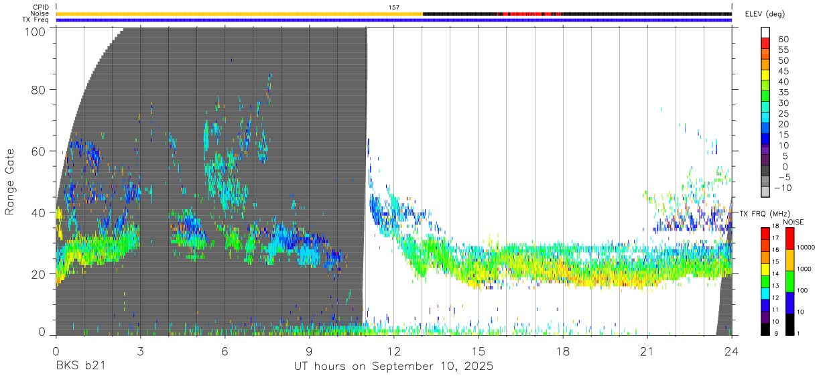The image size is (823, 380).
Task: Click the x-axis tick label 24
Action: pyautogui.click(x=732, y=351)
